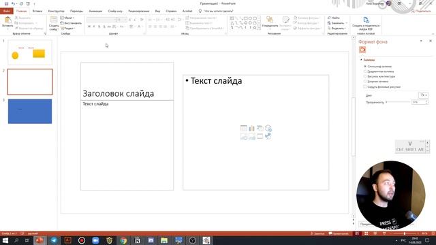Click the New Slide (Создать слайд) icon
The width and height of the screenshot is (436, 245).
(x=54, y=20)
